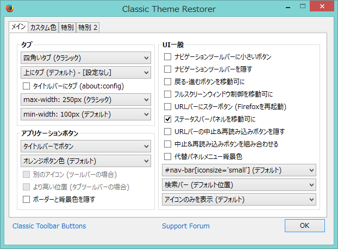Screen dimensions: 338x249
Task: Uncheck ステータスバーパネルを移動可に
Action: click(167, 119)
